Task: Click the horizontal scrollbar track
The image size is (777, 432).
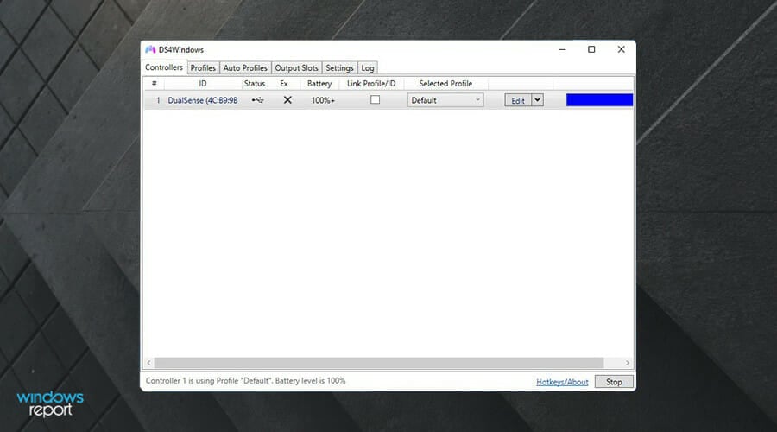Action: click(x=379, y=363)
